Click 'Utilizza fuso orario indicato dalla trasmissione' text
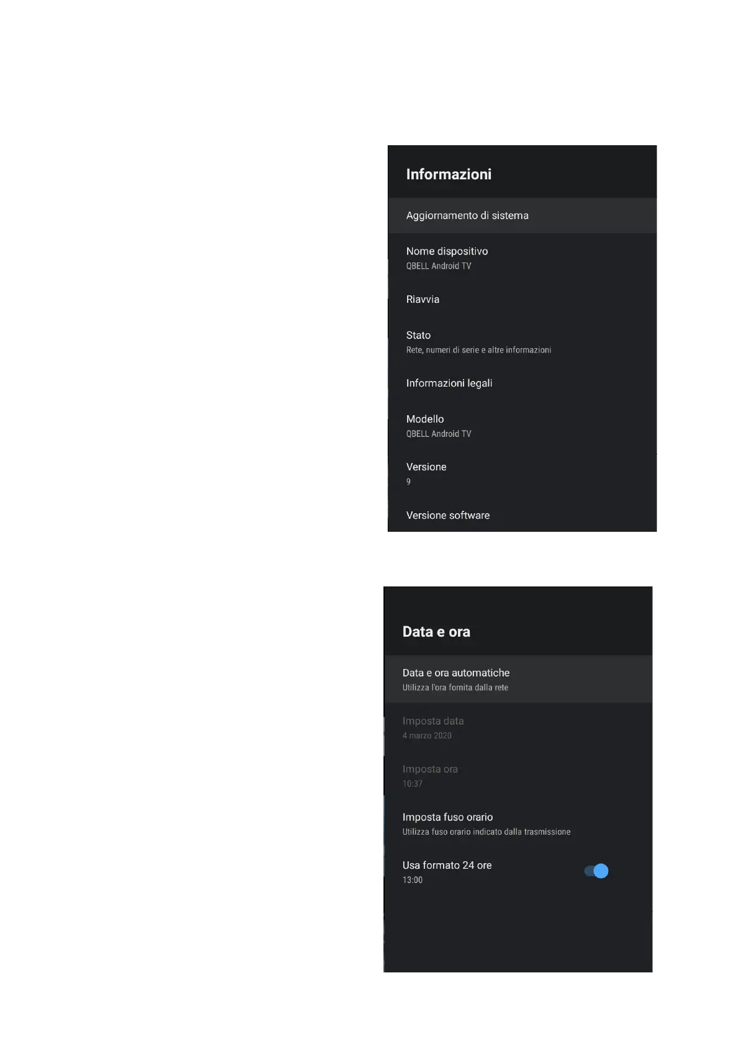The image size is (739, 1045). click(x=486, y=832)
